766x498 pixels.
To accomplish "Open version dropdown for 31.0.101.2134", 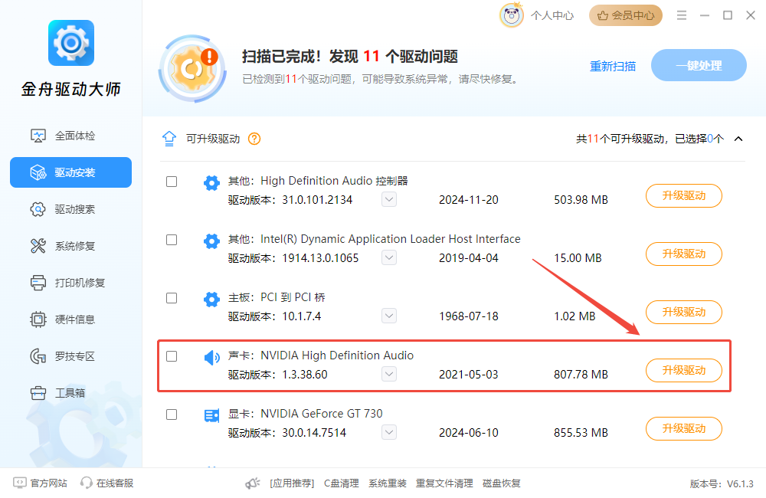I will (389, 199).
